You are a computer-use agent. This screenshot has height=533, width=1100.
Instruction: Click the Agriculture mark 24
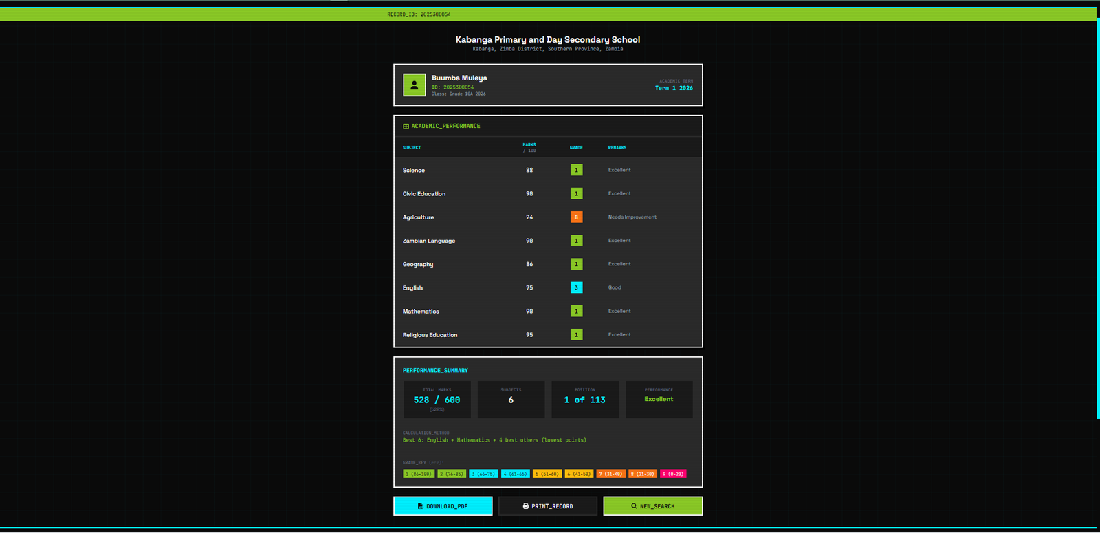coord(529,217)
